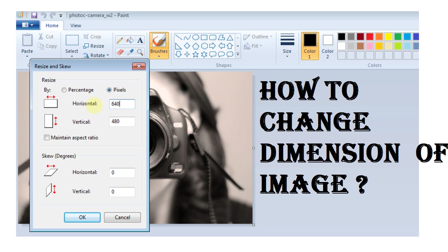Switch to the View tab
448x252 pixels.
click(76, 25)
